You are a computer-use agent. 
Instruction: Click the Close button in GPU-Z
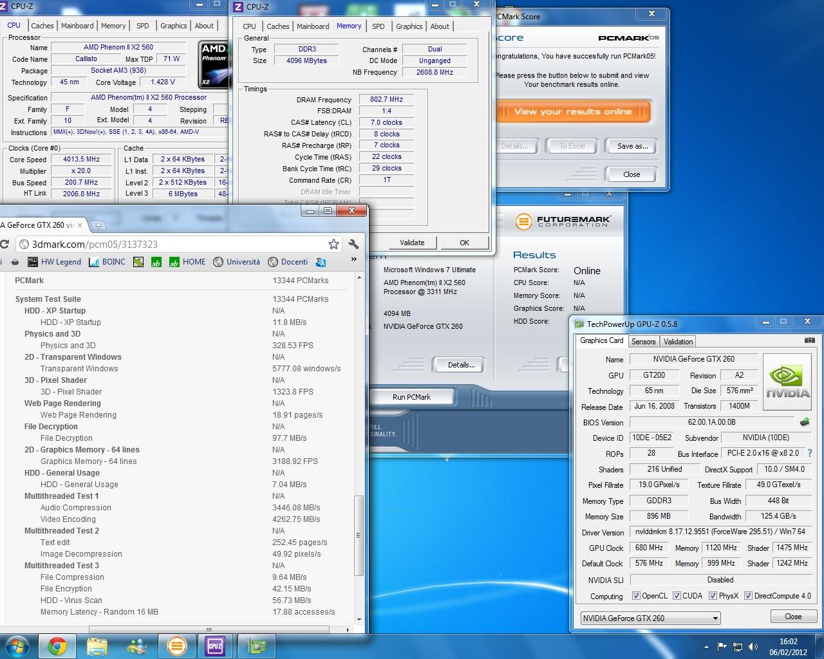pyautogui.click(x=793, y=617)
